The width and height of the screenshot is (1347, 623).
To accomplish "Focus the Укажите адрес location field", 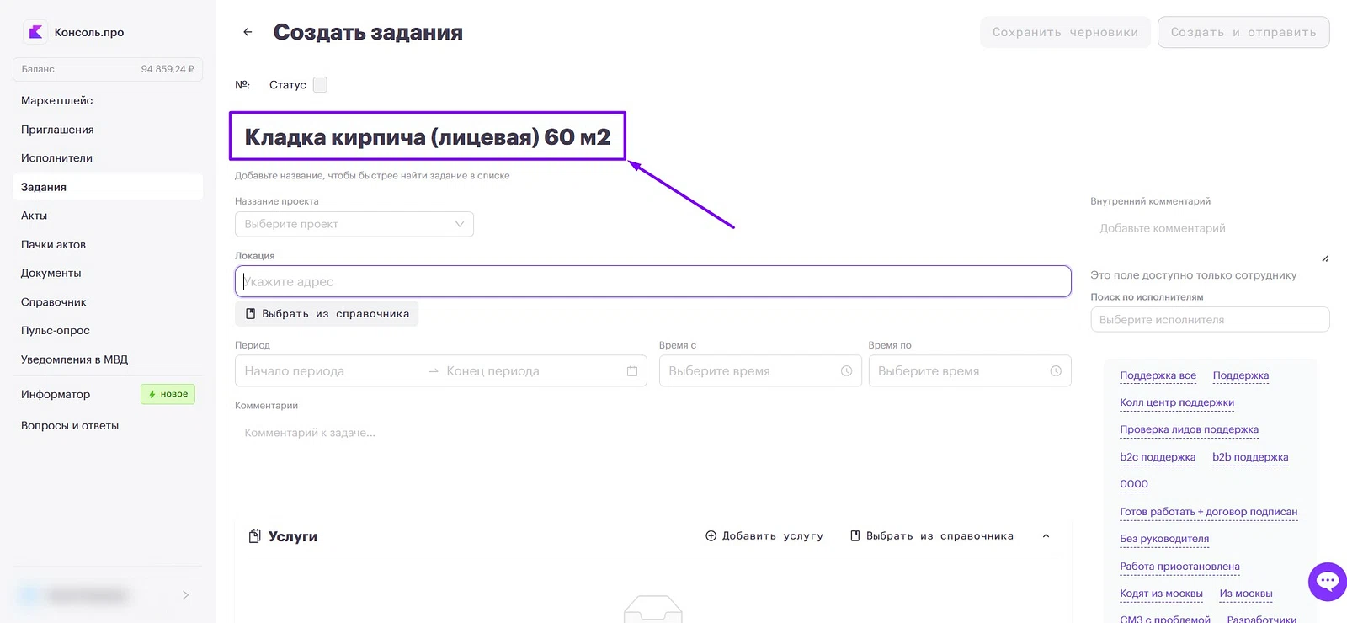I will 652,282.
